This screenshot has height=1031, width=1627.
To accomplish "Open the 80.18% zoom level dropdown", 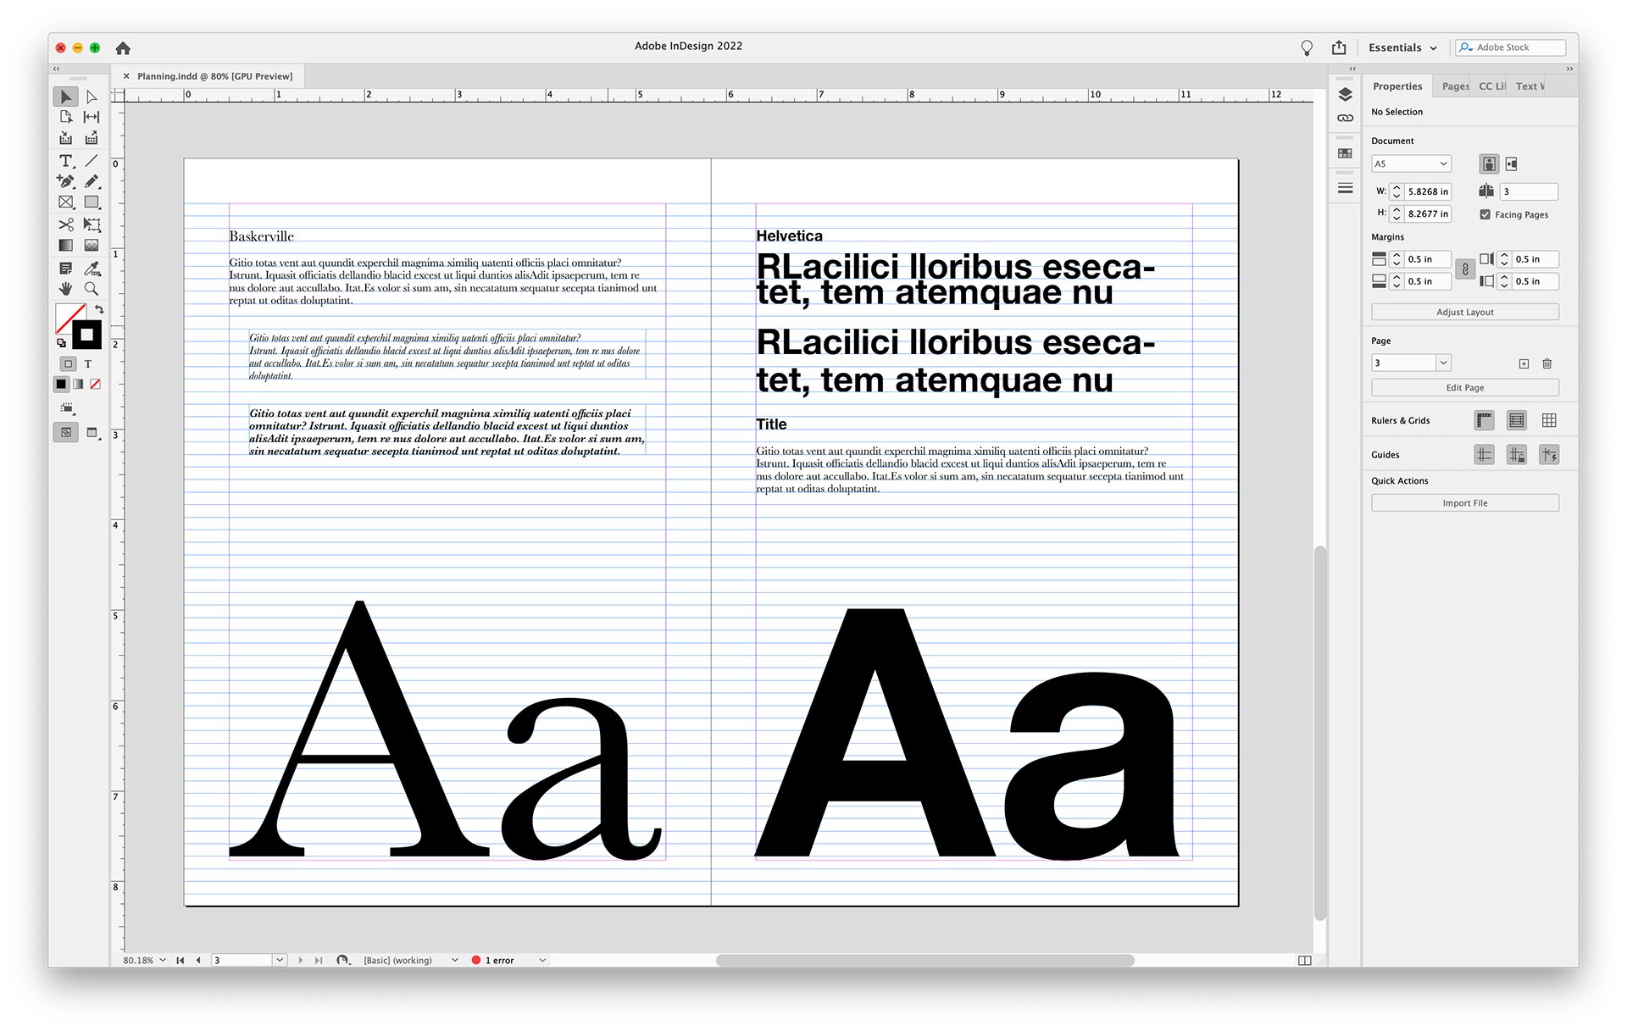I will coord(163,960).
